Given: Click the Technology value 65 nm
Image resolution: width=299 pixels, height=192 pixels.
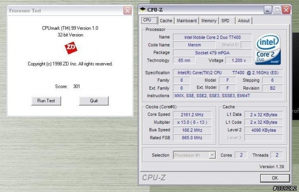Looking at the screenshot, I should point(184,60).
